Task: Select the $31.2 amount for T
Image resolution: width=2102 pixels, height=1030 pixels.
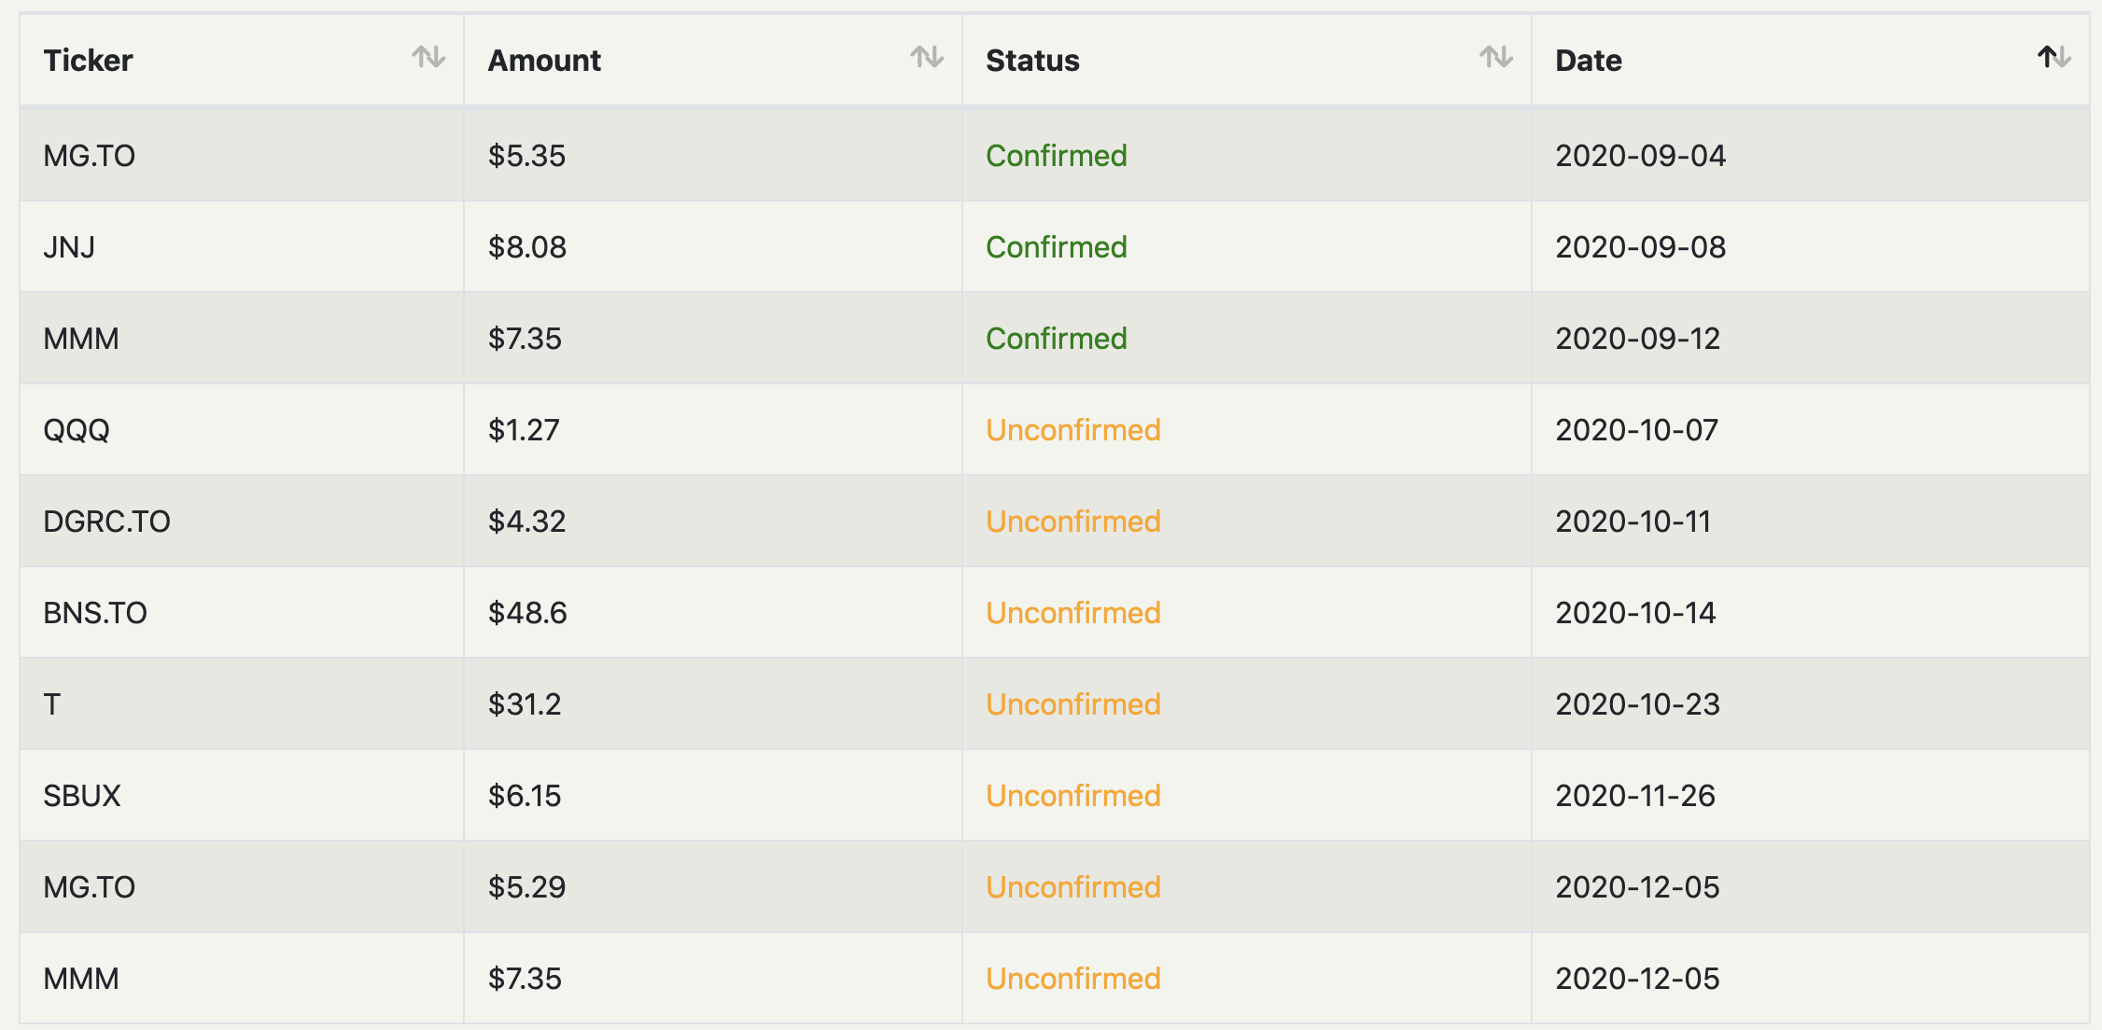Action: [x=525, y=704]
